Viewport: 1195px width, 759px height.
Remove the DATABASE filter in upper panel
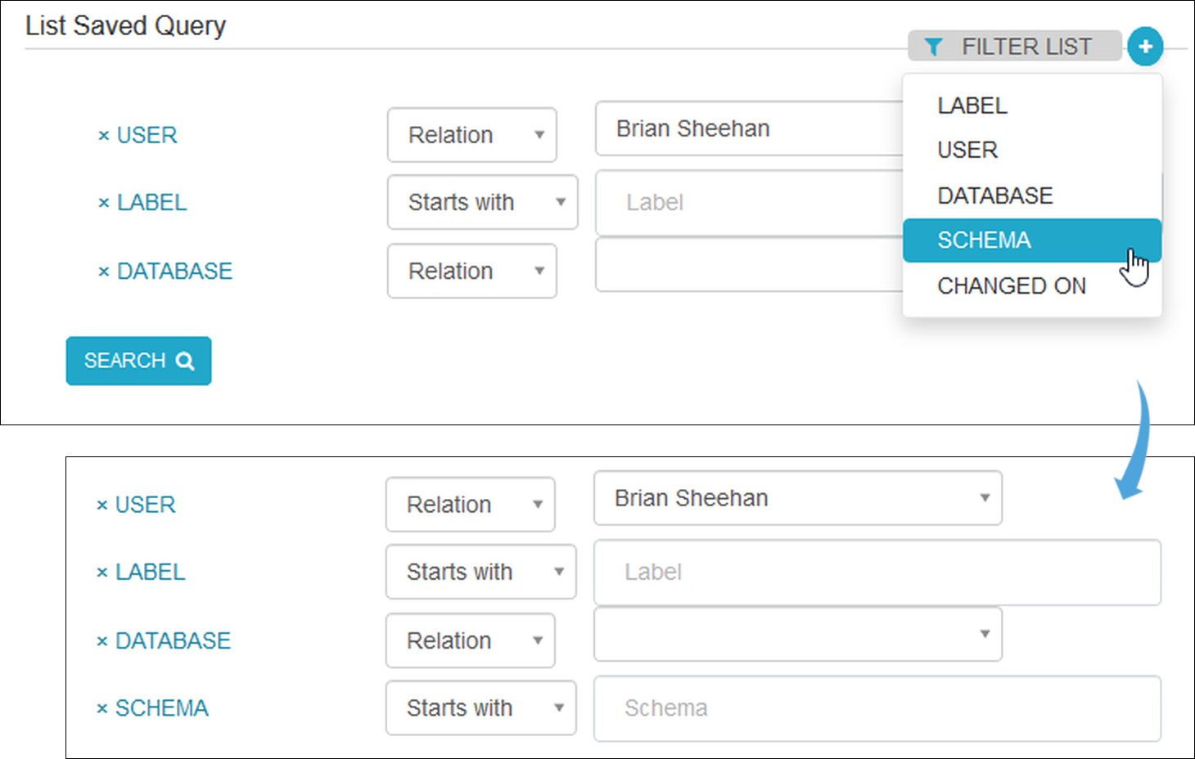pos(104,272)
